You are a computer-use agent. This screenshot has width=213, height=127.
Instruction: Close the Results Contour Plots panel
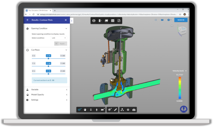pyautogui.click(x=66, y=20)
